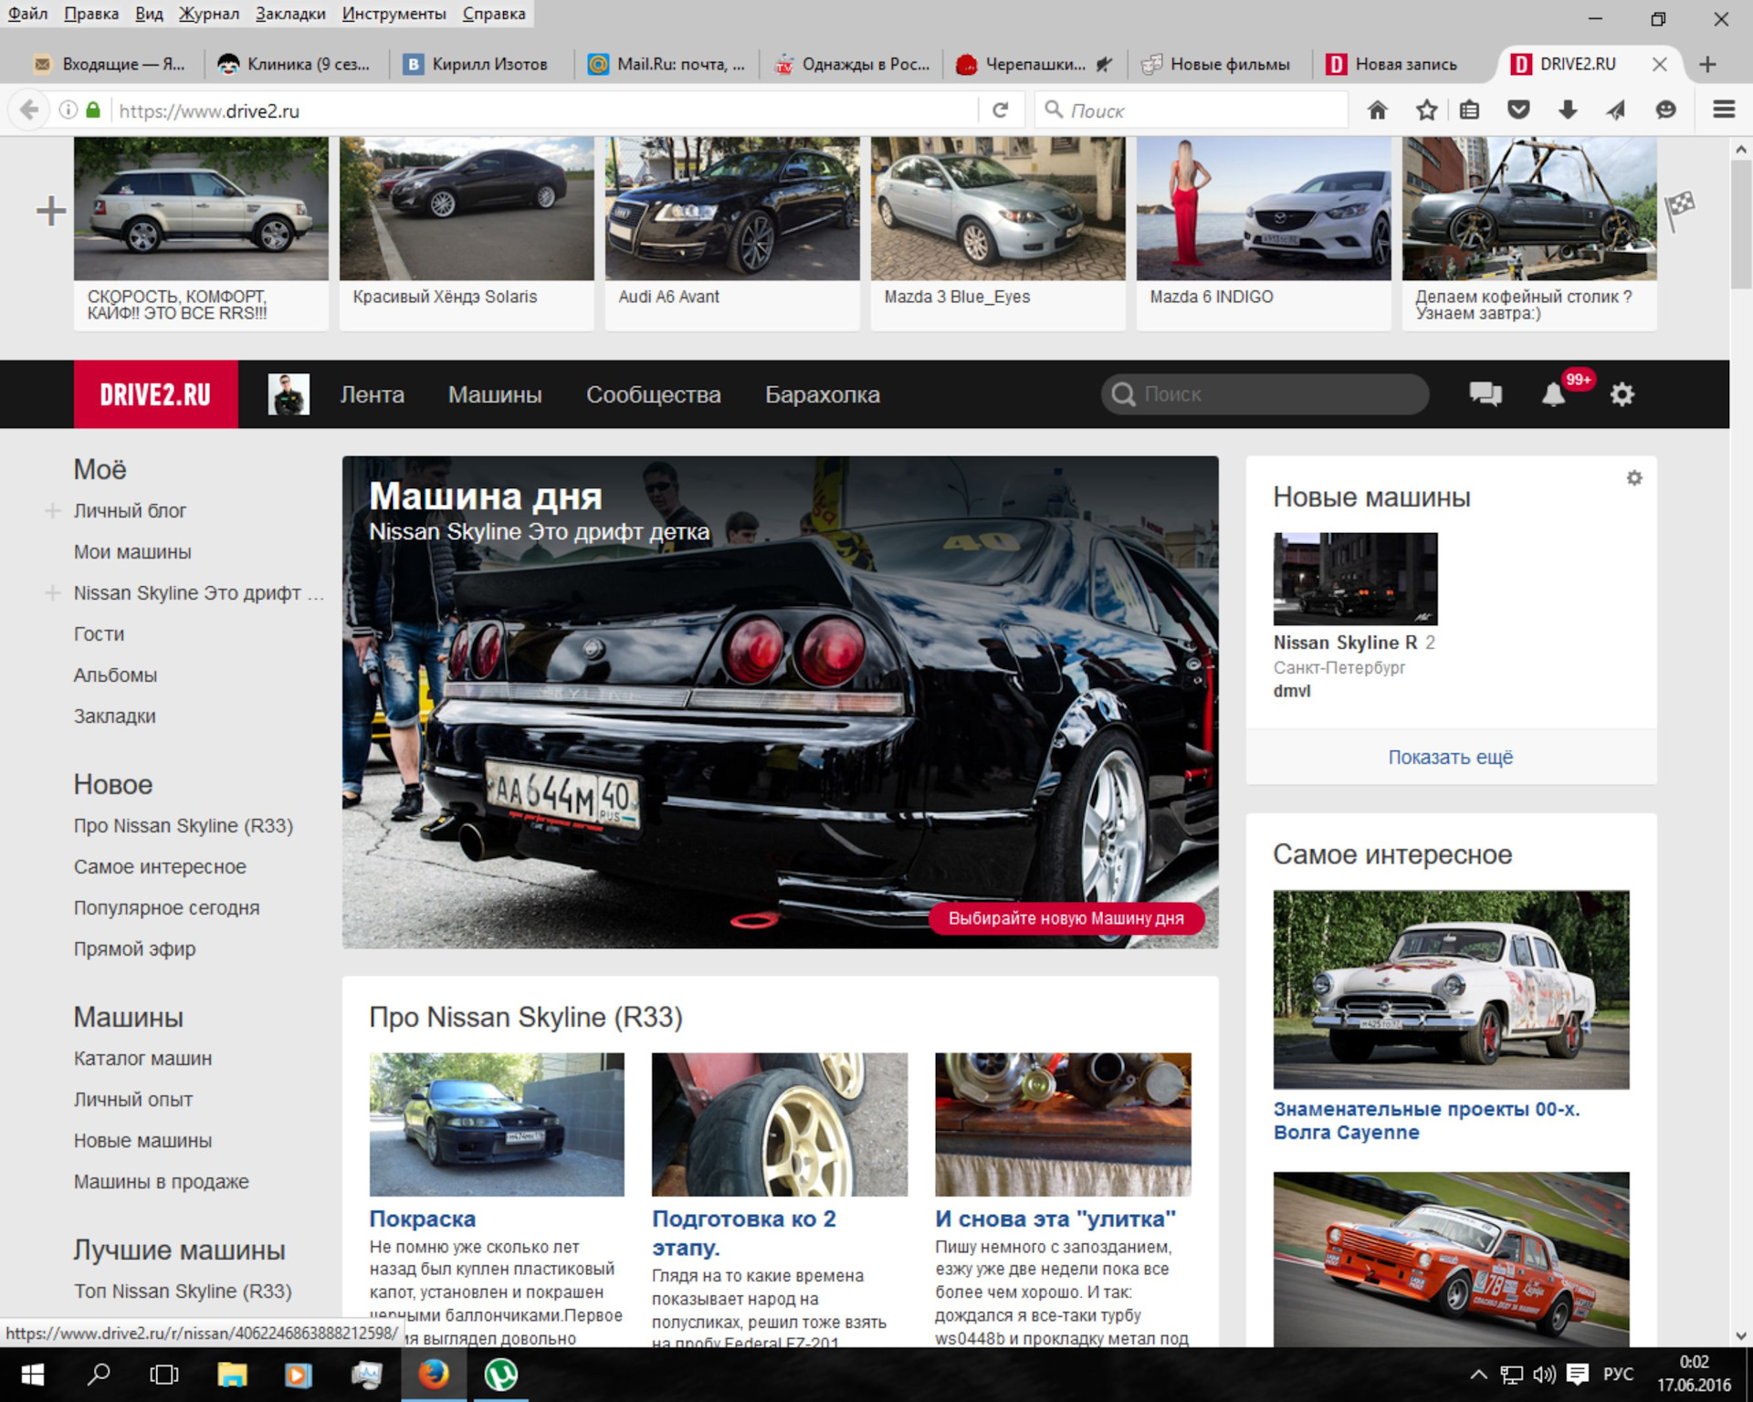
Task: Open Барахолка in the site navigation
Action: pyautogui.click(x=822, y=394)
